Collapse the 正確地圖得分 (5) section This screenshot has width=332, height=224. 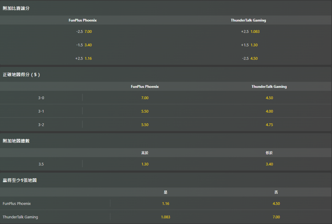pyautogui.click(x=21, y=75)
